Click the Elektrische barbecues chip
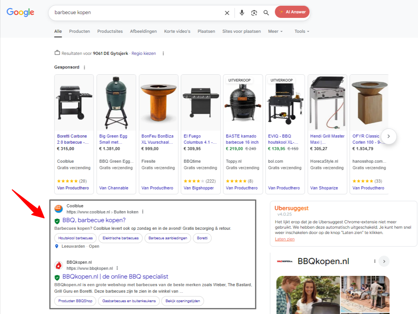 click(120, 238)
